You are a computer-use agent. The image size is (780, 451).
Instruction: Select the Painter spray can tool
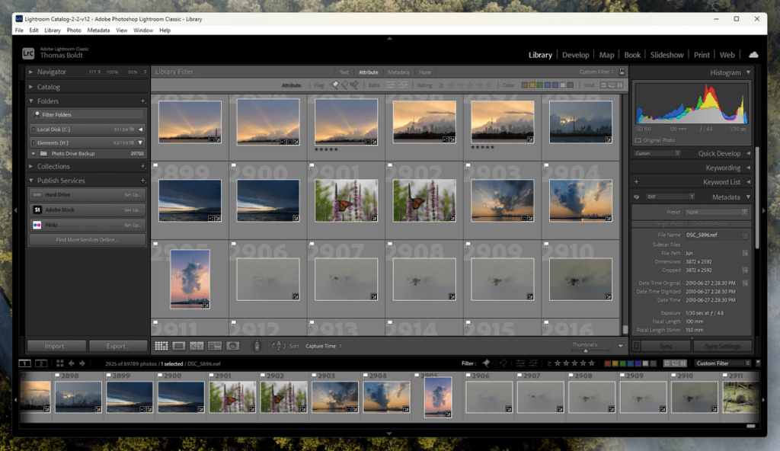[x=257, y=345]
